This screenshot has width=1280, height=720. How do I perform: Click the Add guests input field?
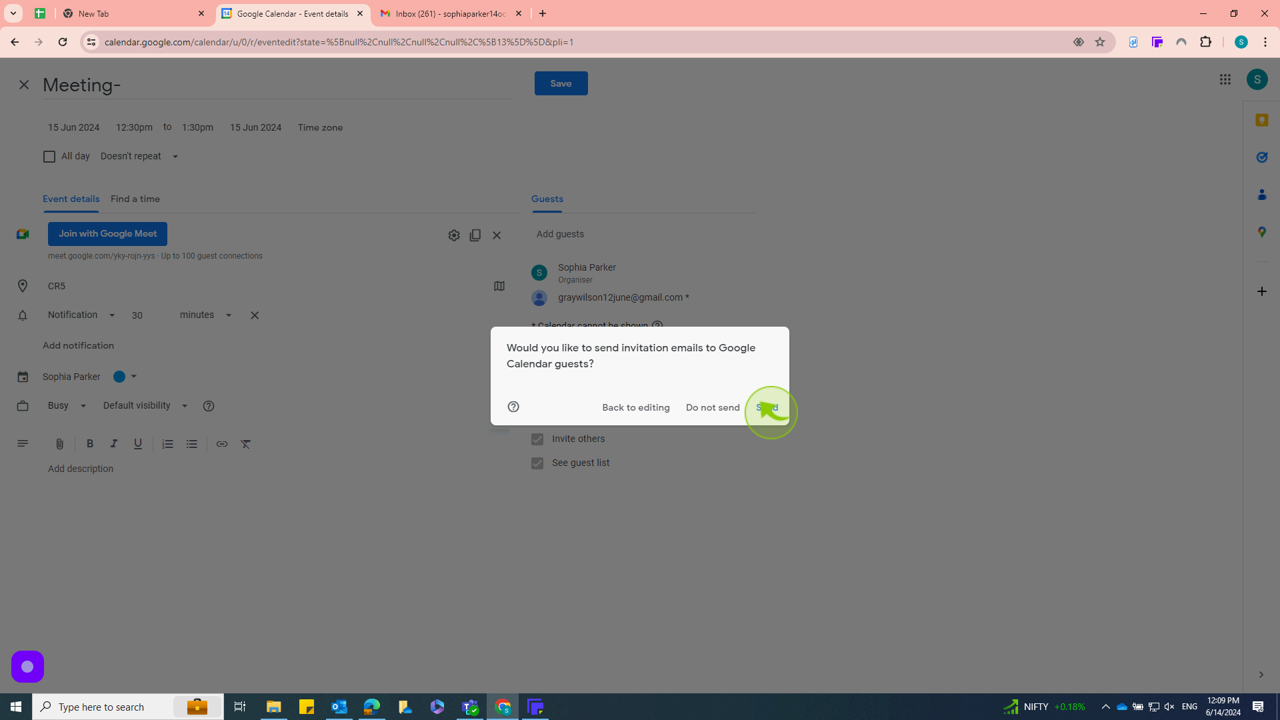pyautogui.click(x=643, y=235)
